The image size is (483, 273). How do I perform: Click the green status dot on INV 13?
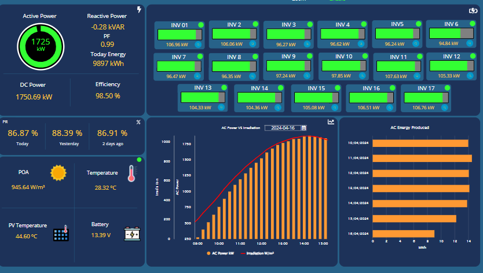point(225,88)
